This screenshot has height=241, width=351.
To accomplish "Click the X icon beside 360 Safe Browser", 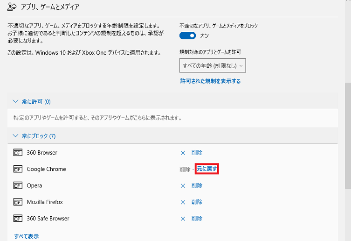I will pyautogui.click(x=183, y=219).
